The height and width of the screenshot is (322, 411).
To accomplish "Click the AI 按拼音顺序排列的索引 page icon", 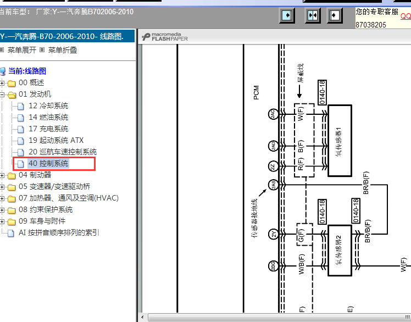I will click(x=11, y=233).
